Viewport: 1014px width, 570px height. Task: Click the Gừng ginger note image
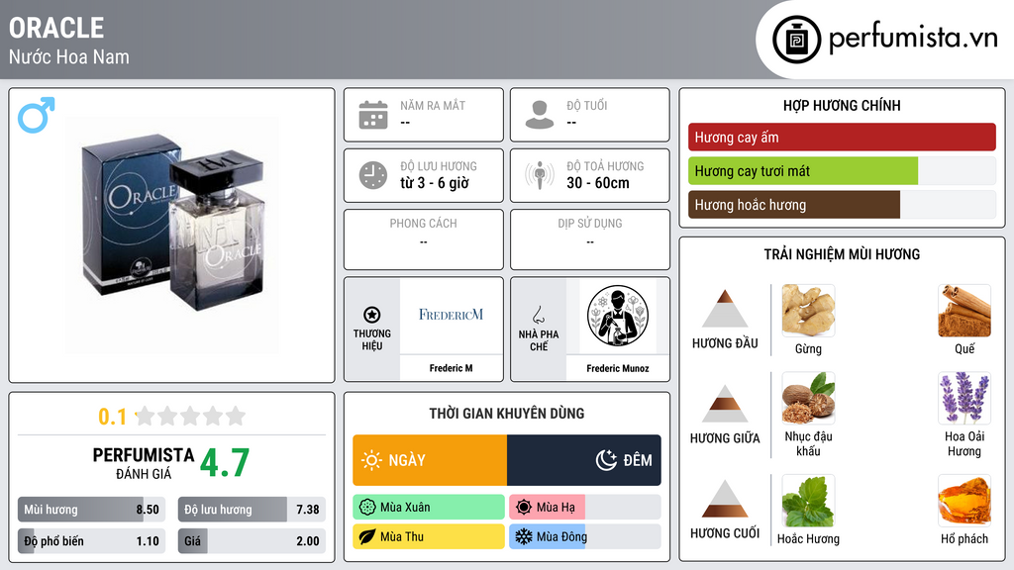click(808, 311)
